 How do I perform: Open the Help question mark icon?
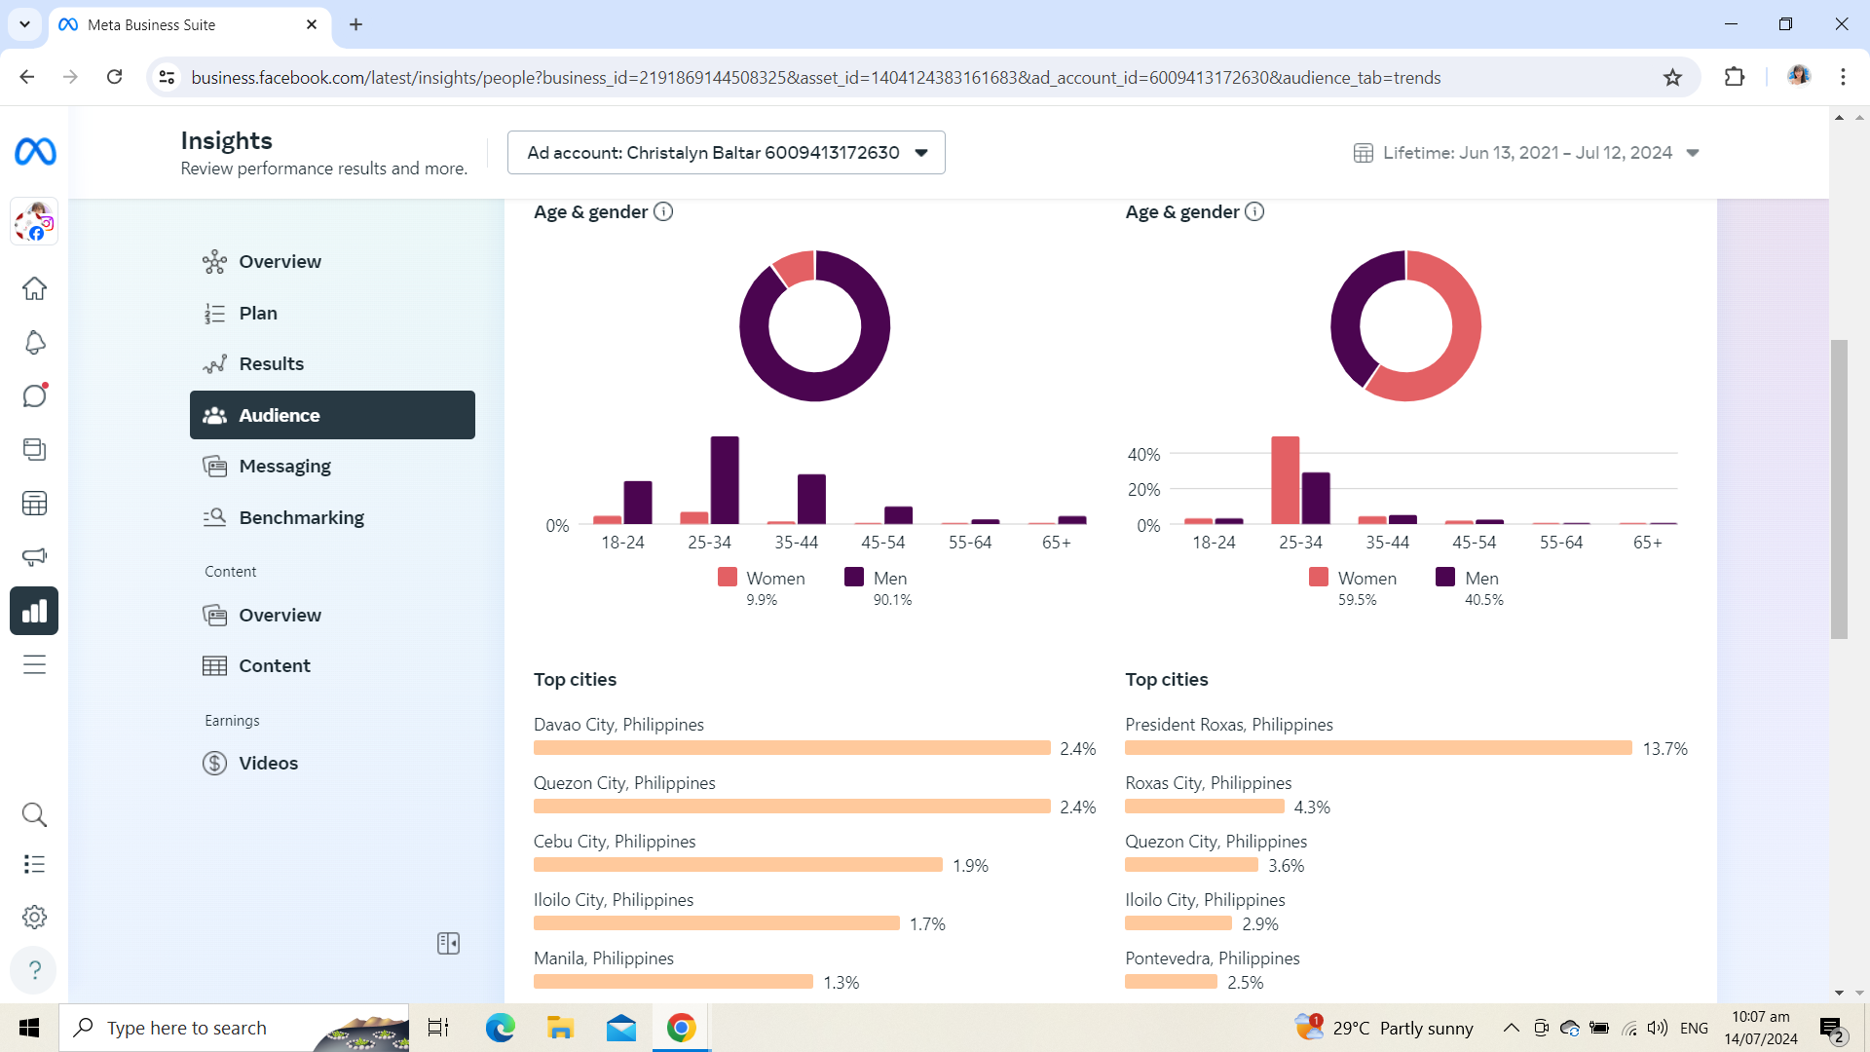pos(34,970)
